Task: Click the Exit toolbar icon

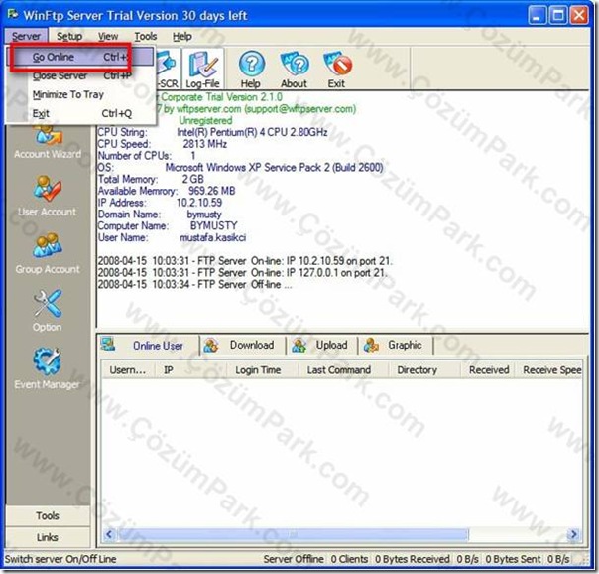Action: pyautogui.click(x=336, y=70)
